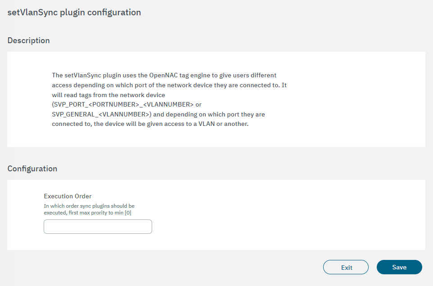Select the Description section heading

[x=28, y=40]
